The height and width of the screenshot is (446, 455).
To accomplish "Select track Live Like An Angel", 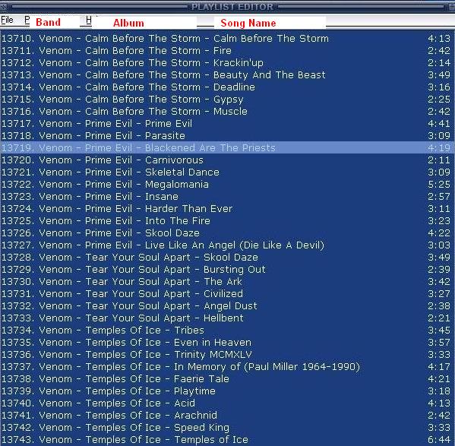I will point(227,245).
